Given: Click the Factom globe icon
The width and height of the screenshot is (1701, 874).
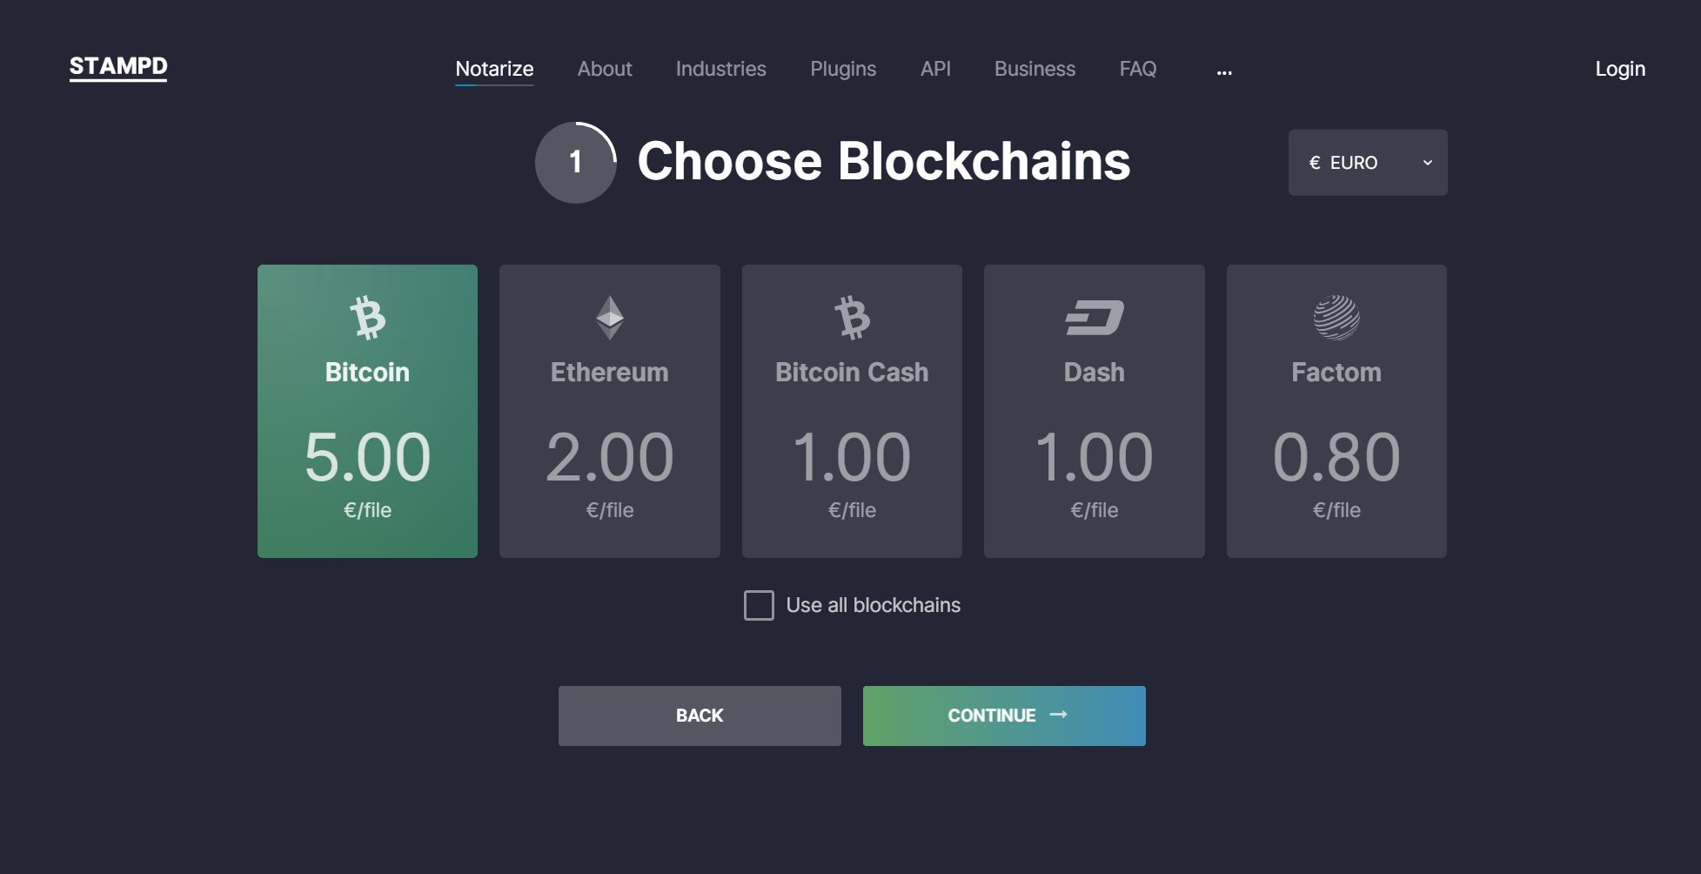Looking at the screenshot, I should click(1336, 318).
